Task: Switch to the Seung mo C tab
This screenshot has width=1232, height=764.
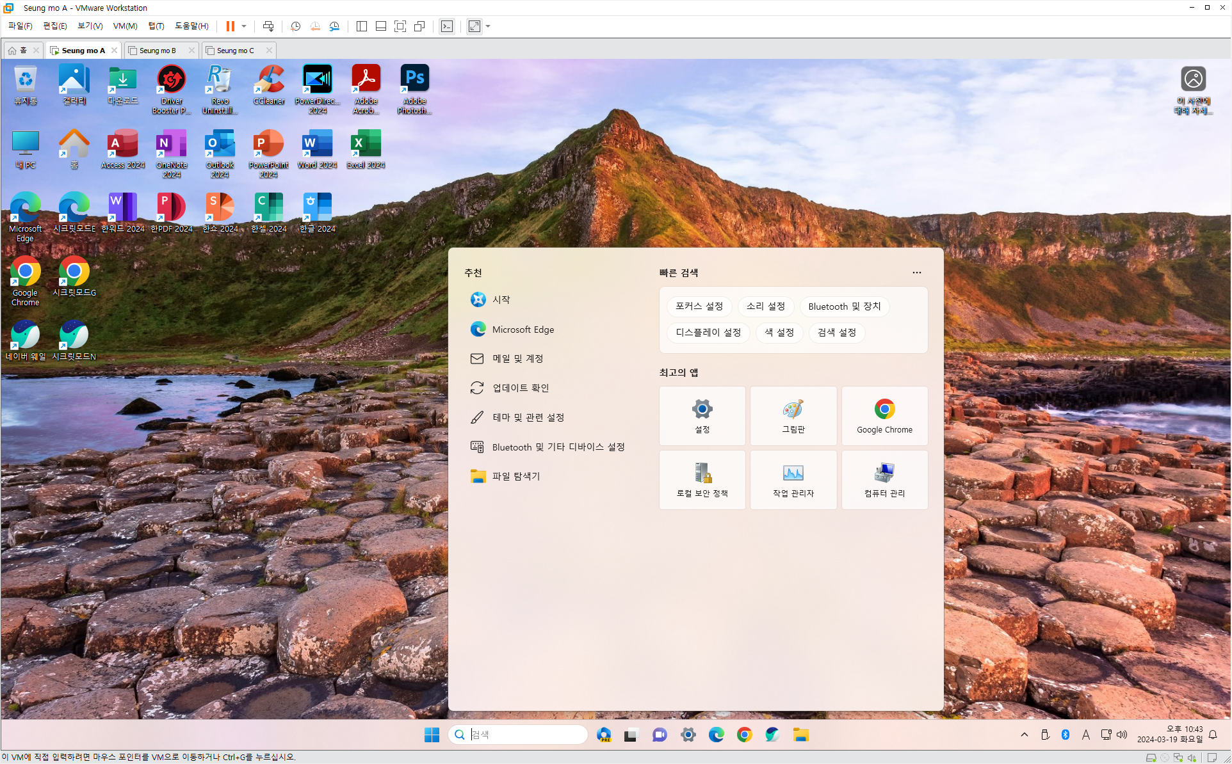Action: coord(236,51)
